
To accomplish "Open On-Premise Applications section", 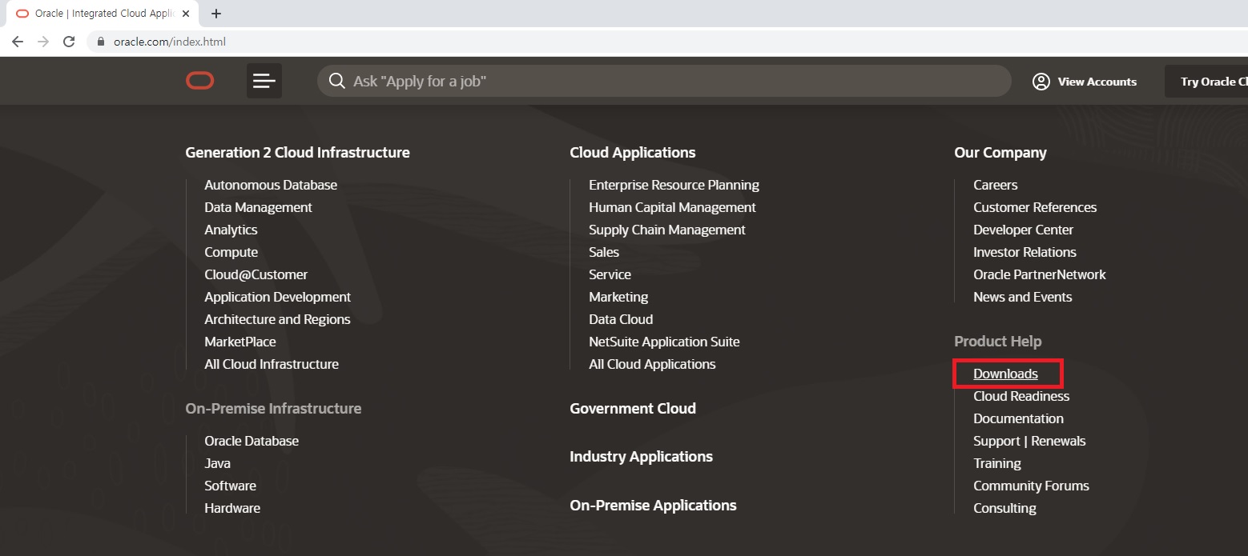I will click(x=653, y=506).
